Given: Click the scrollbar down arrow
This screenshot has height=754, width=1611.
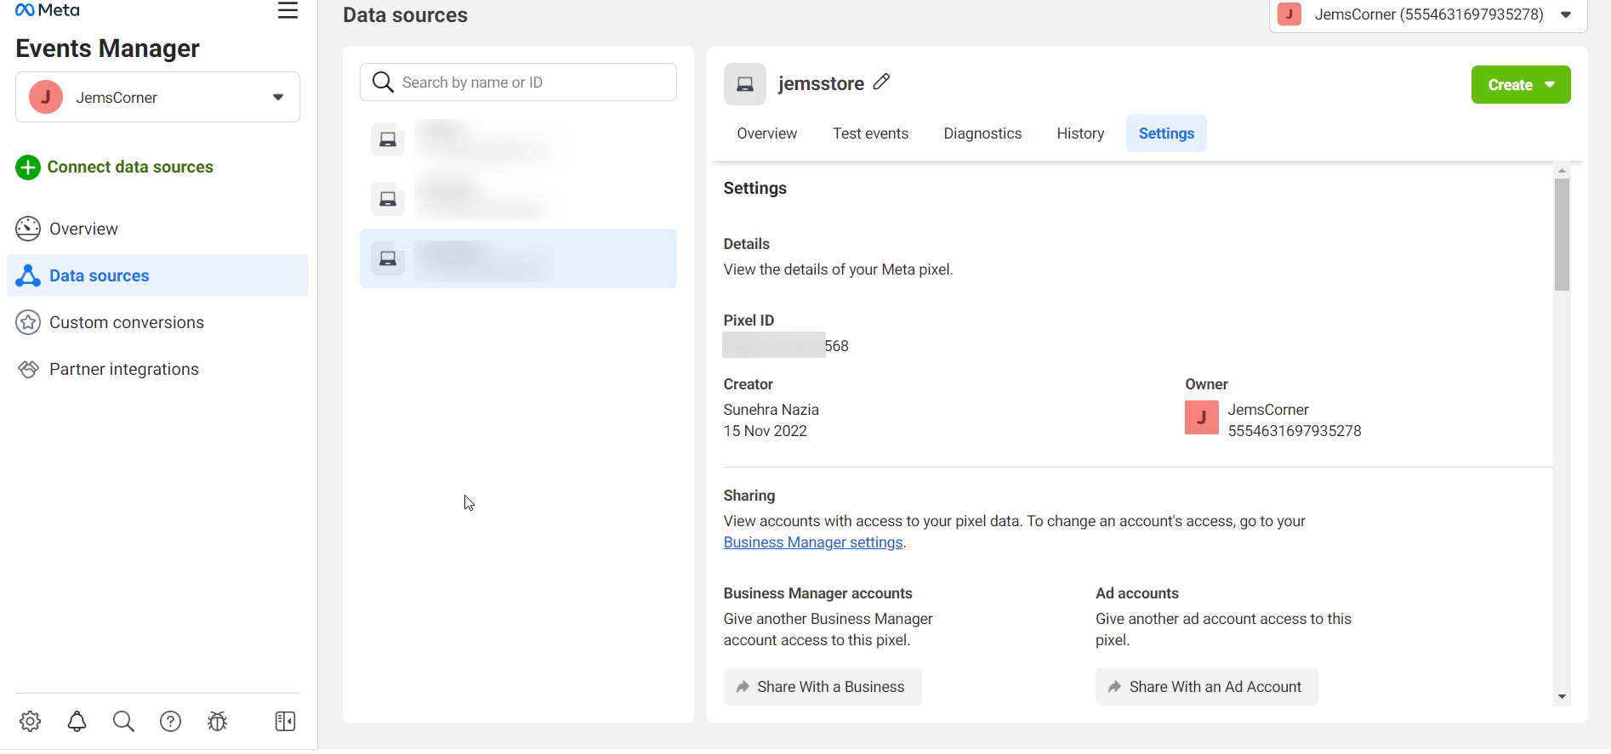Looking at the screenshot, I should click(1562, 697).
